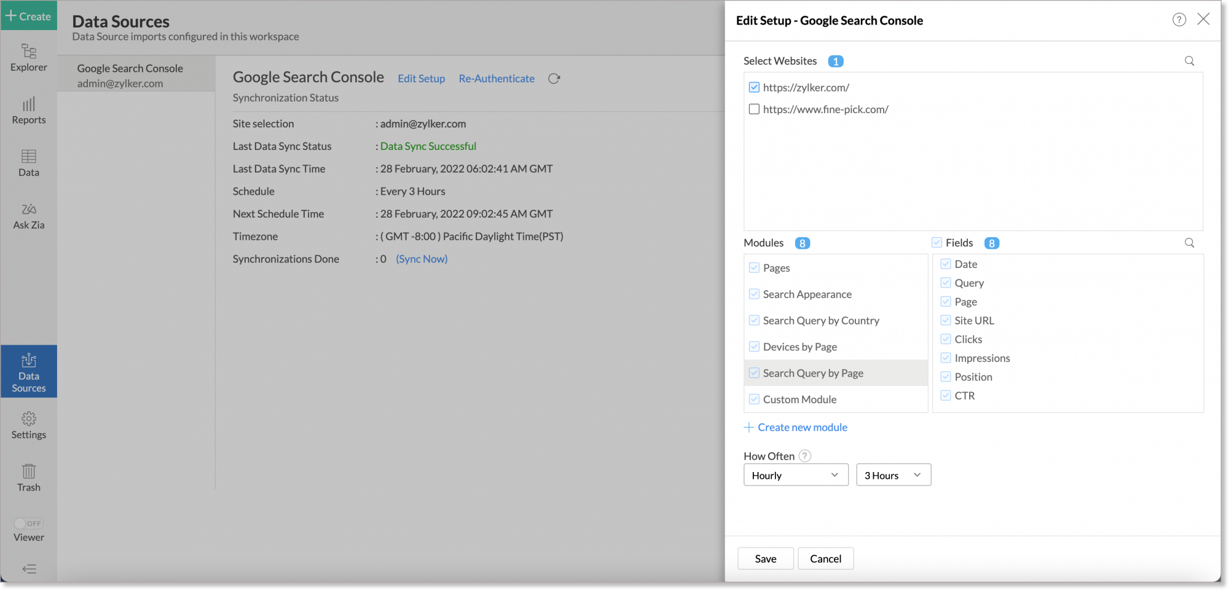Screen dimensions: 1229x590
Task: Open the 3 Hours interval dropdown
Action: (892, 474)
